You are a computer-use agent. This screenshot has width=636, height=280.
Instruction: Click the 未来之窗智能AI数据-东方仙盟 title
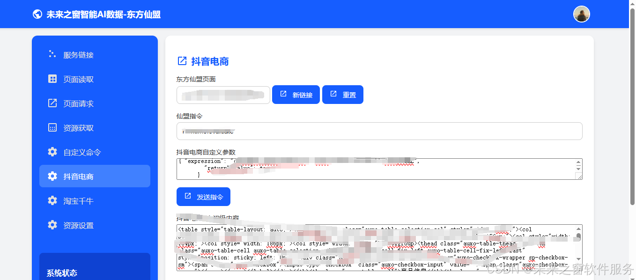tap(104, 15)
